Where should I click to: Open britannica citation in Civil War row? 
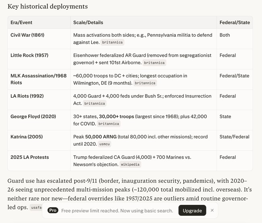point(112,42)
